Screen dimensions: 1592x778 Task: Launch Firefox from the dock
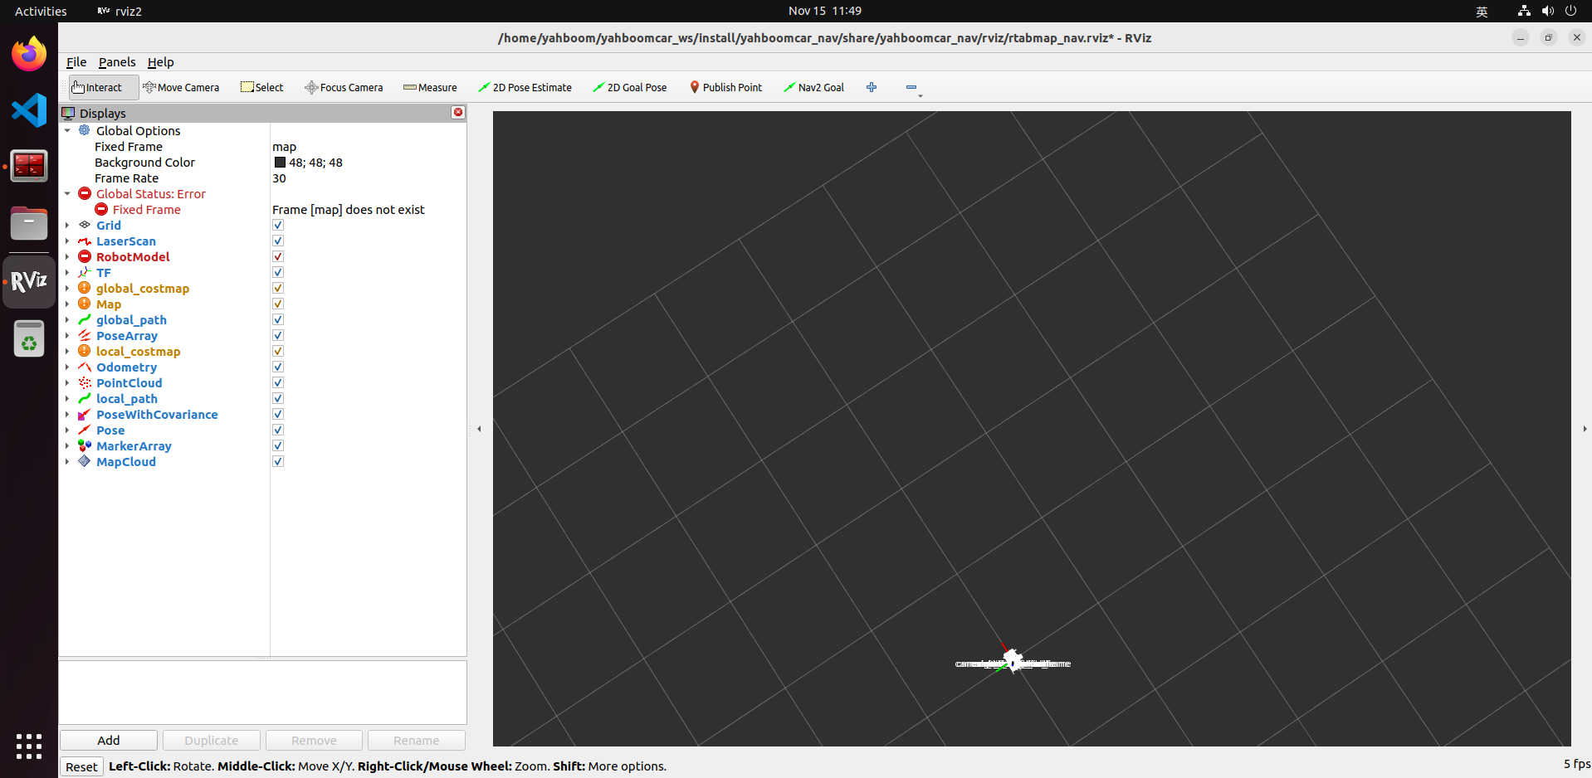[x=29, y=54]
